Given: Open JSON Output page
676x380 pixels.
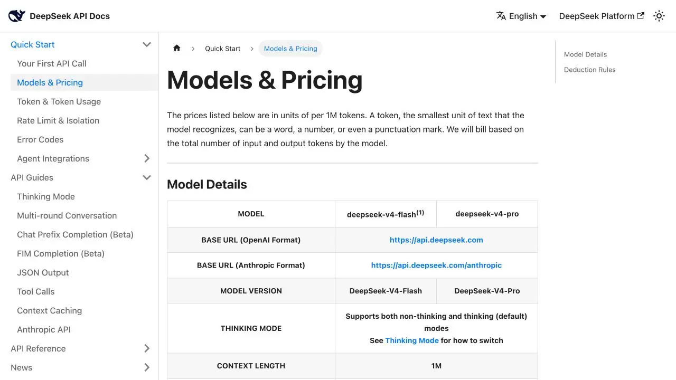Looking at the screenshot, I should tap(43, 272).
